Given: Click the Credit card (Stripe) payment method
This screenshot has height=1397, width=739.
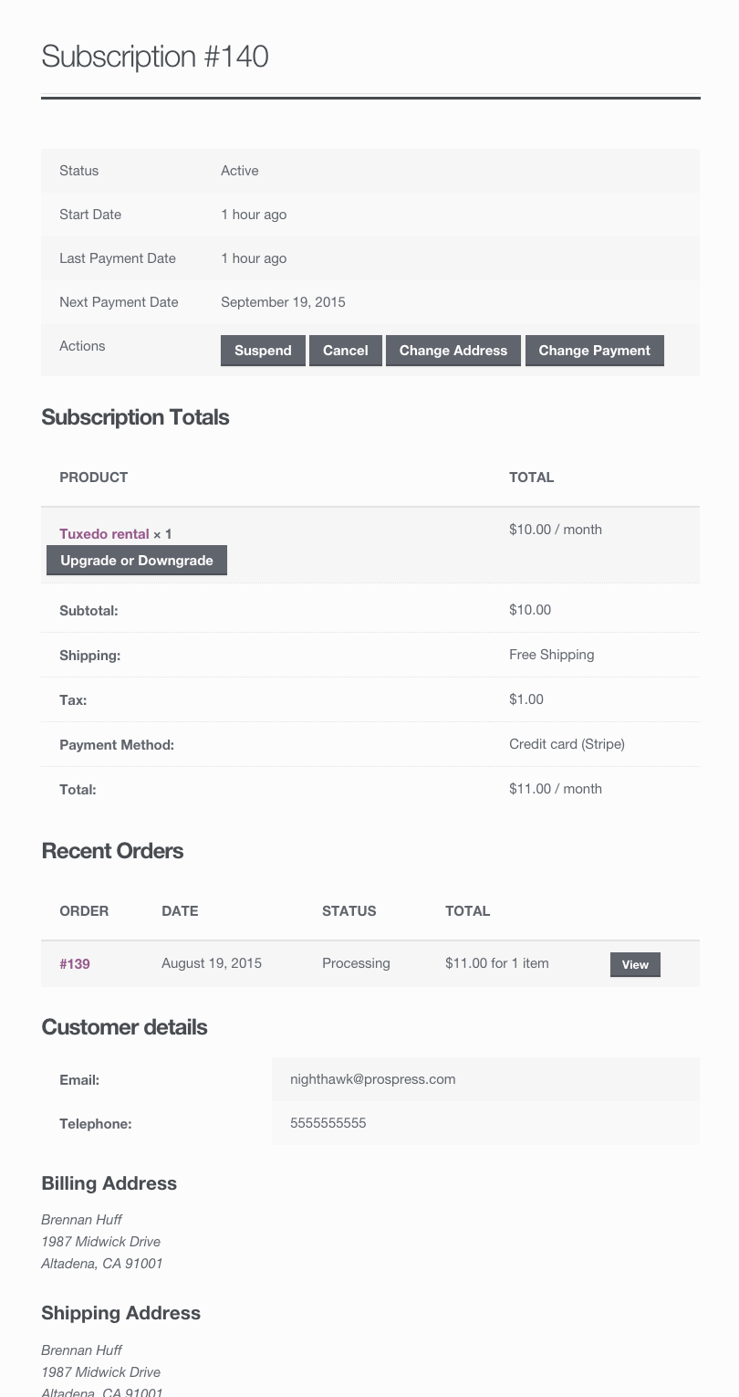Looking at the screenshot, I should point(567,744).
